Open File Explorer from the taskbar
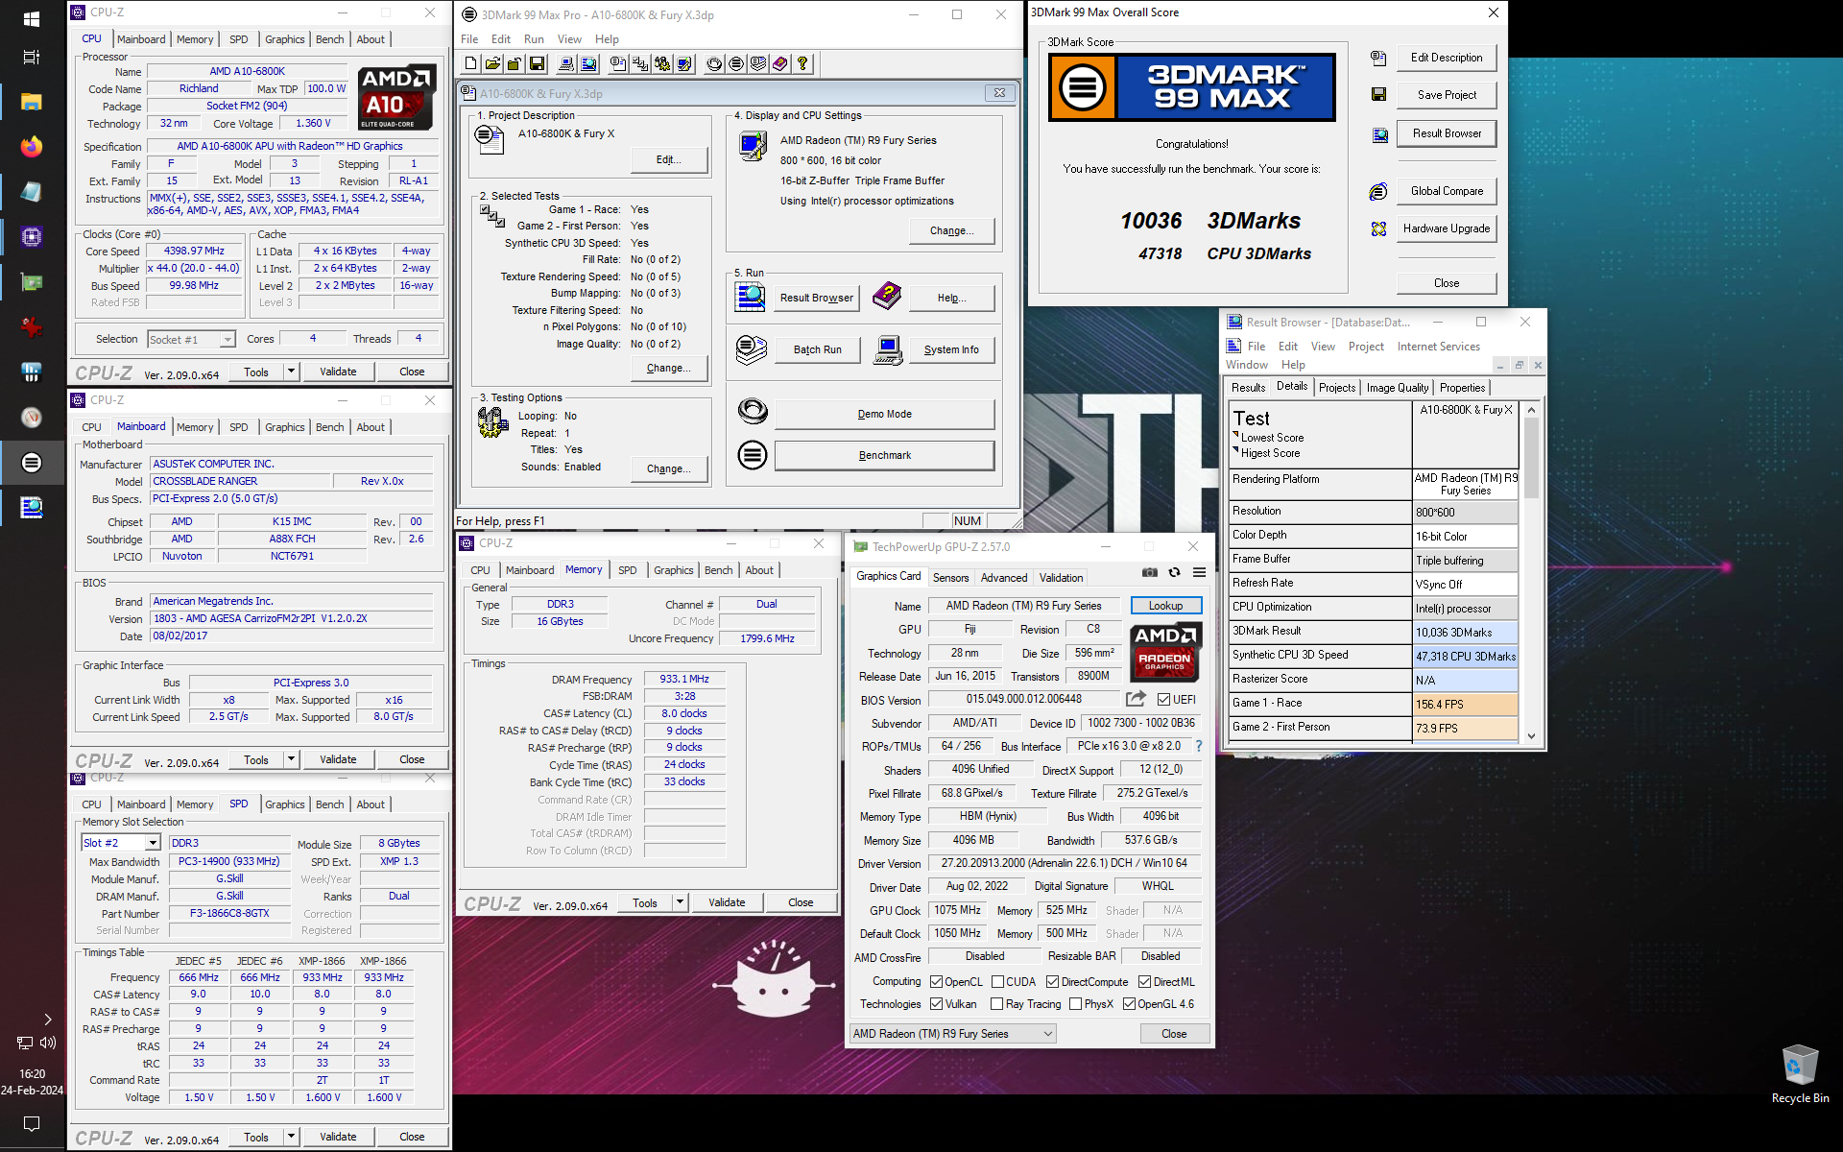Screen dimensions: 1843x1152 tap(32, 102)
